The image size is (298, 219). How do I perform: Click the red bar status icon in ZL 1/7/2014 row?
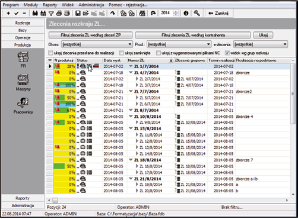tap(96, 66)
